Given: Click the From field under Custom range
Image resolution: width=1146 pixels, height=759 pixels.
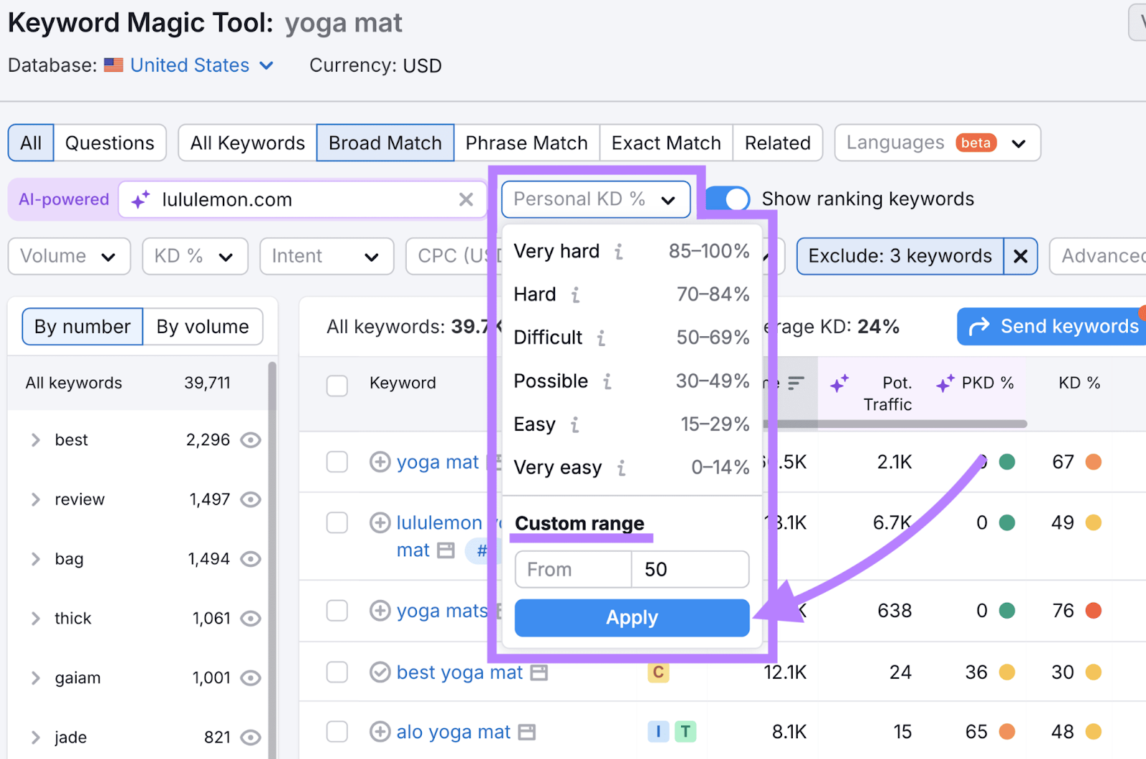Looking at the screenshot, I should [x=572, y=569].
